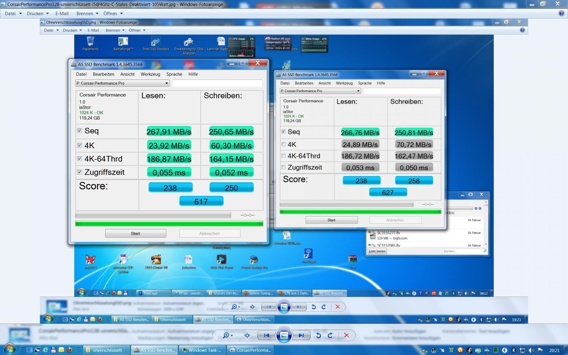568x355 pixels.
Task: Open the Intel SSD Toolbox desktop shortcut
Action: 156,43
